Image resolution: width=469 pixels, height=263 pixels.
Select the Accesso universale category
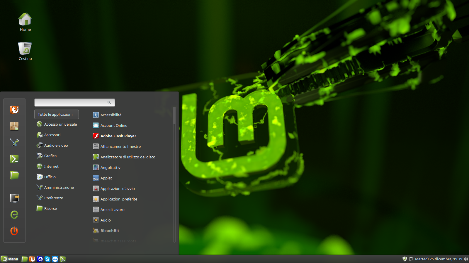click(x=57, y=124)
